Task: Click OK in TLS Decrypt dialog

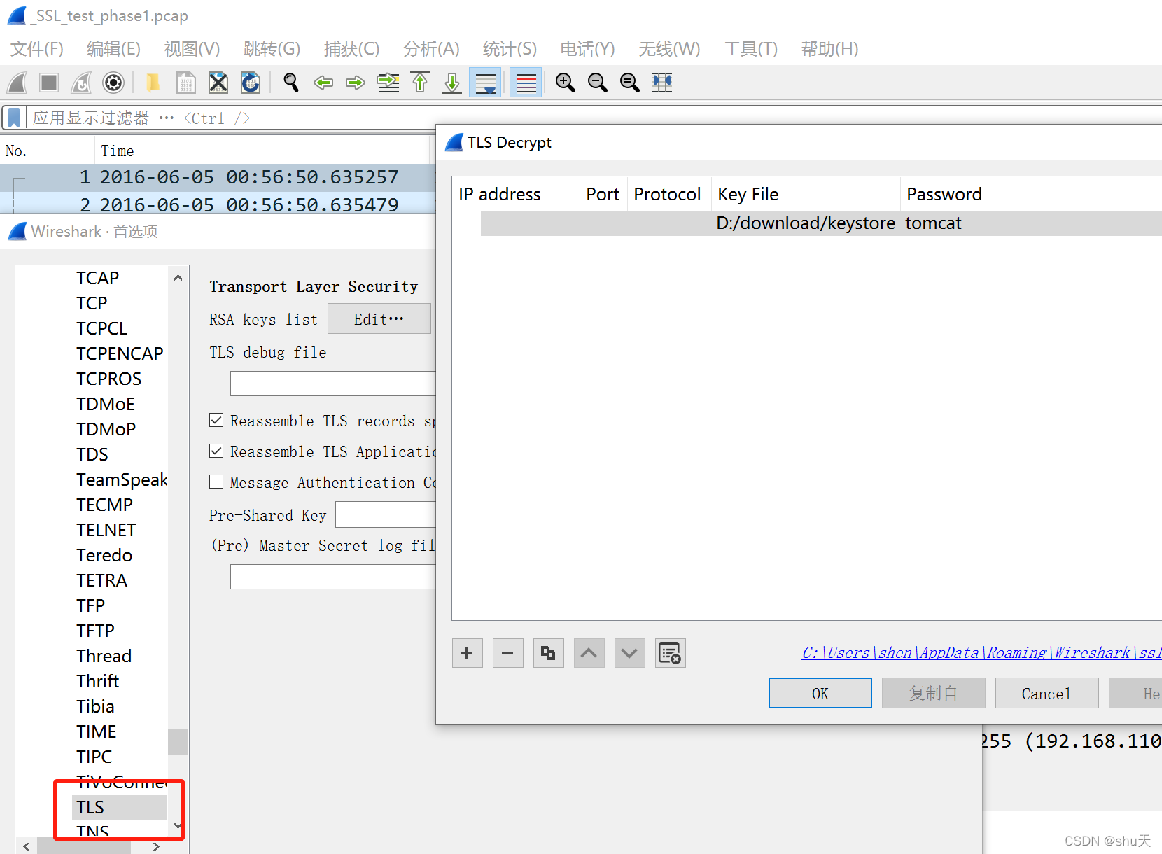Action: [820, 693]
